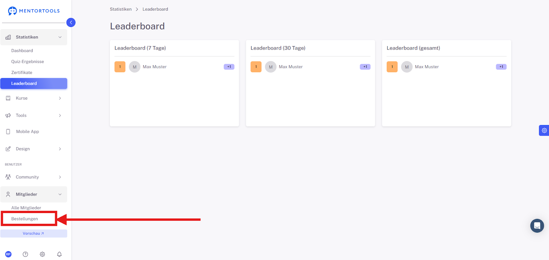This screenshot has width=549, height=260.
Task: Open the notifications bell icon
Action: pos(59,254)
